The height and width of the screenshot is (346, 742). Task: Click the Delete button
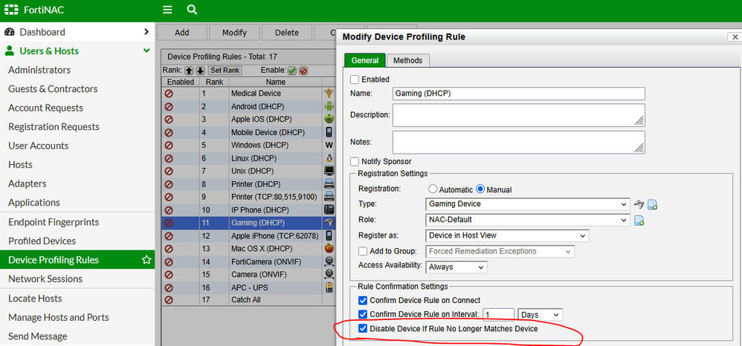click(287, 33)
